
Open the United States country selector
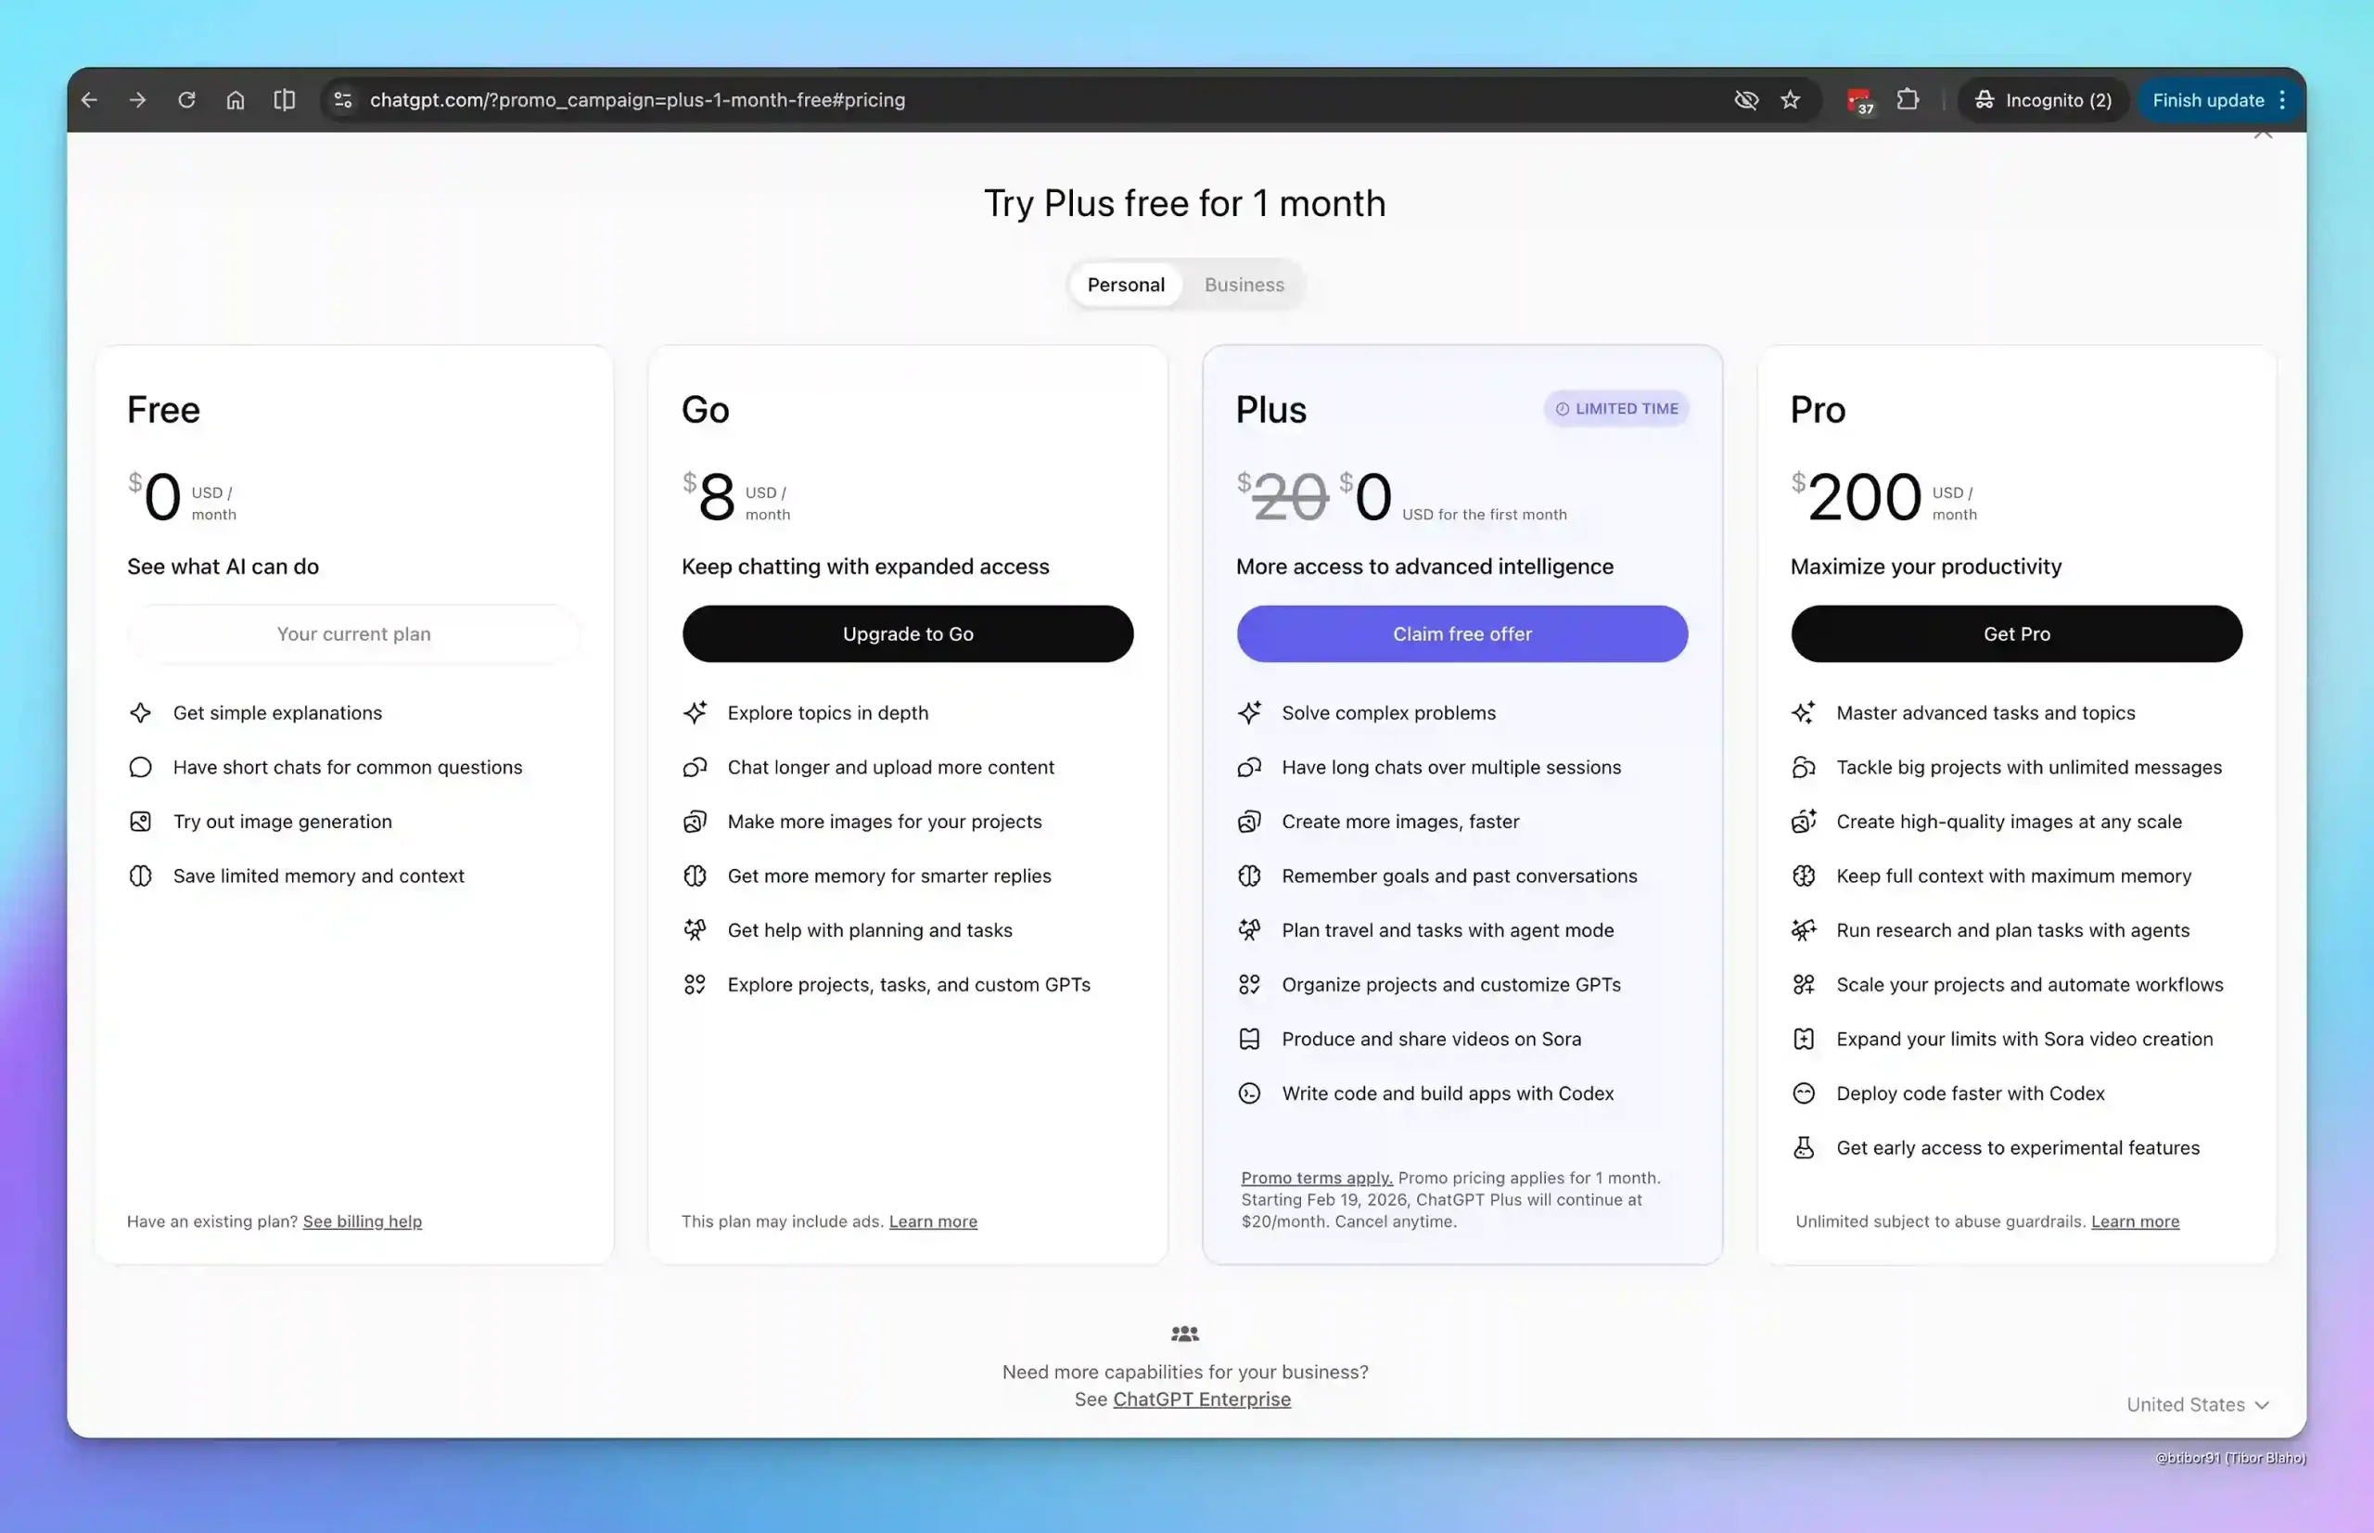pyautogui.click(x=2199, y=1403)
